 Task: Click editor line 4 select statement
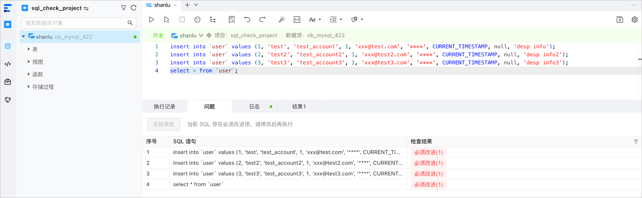tap(204, 71)
